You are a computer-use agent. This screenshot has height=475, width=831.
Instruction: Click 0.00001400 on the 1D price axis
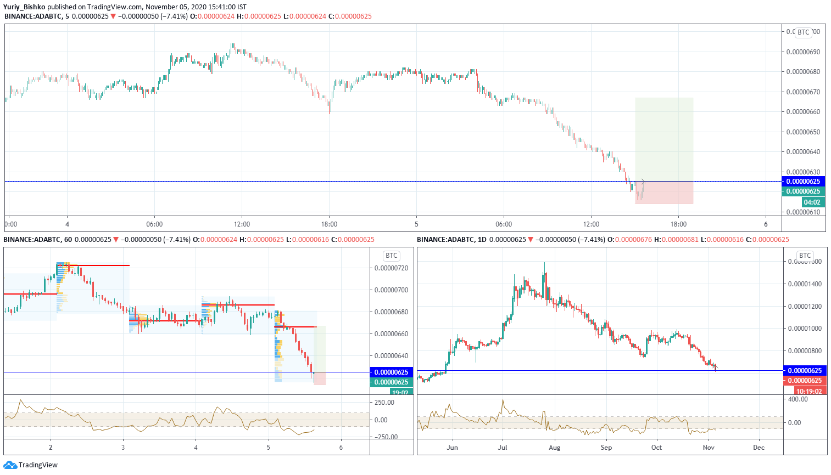tap(805, 284)
